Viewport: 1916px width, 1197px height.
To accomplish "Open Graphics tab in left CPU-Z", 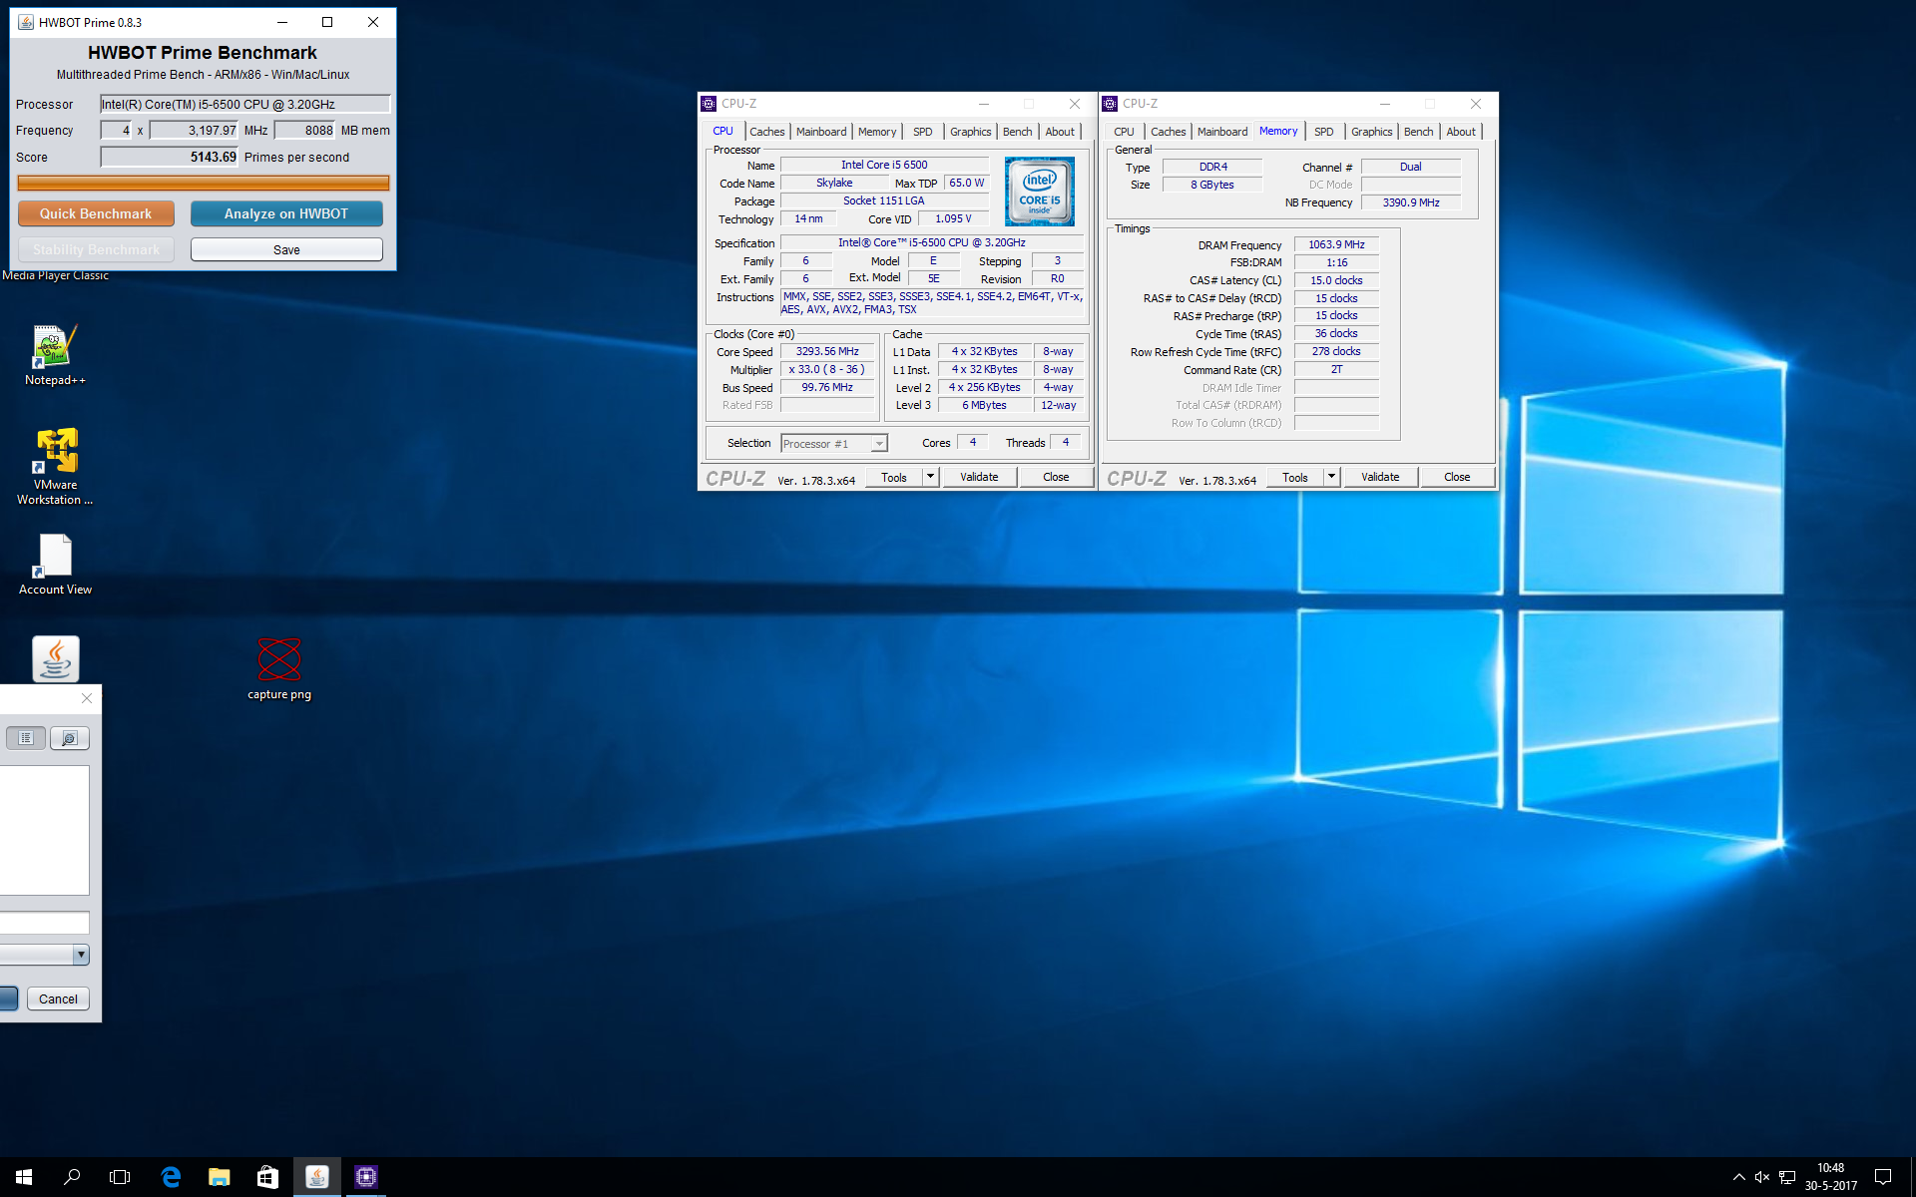I will [x=971, y=132].
